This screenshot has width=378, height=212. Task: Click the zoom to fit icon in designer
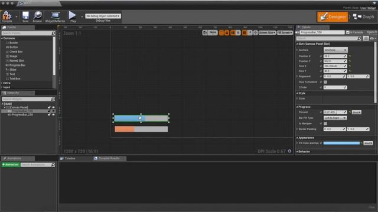coord(256,32)
